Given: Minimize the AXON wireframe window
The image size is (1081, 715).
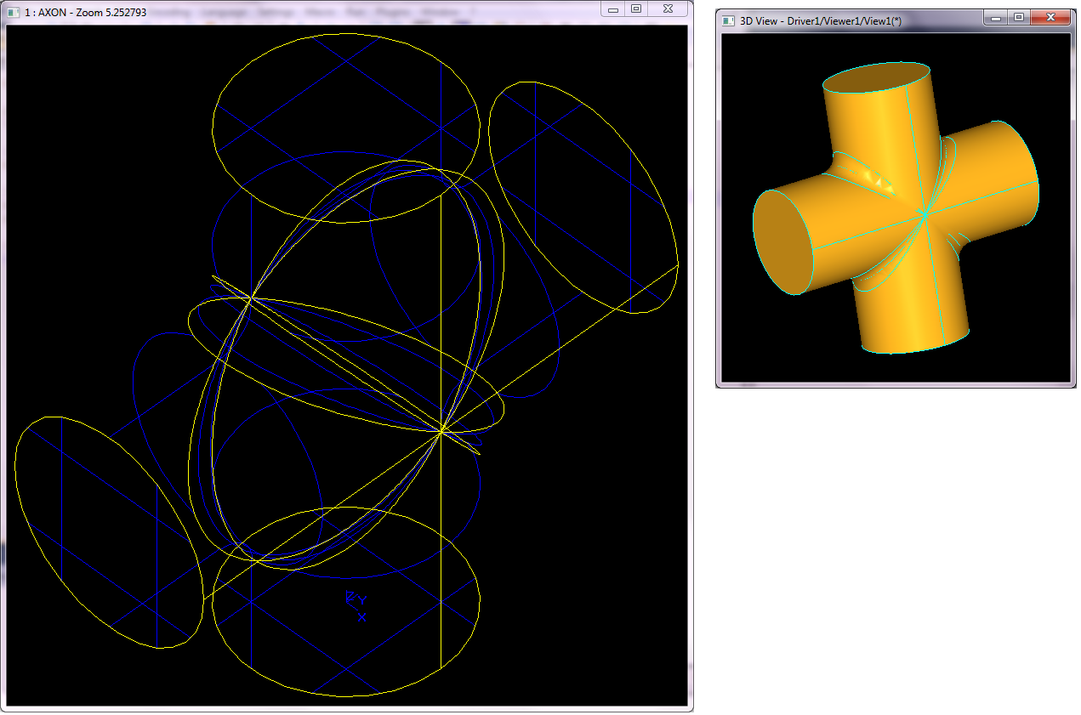Looking at the screenshot, I should 613,9.
